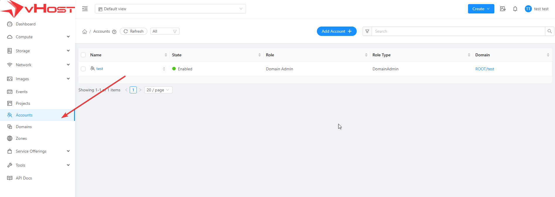This screenshot has height=197, width=555.
Task: Sort the table by Name column
Action: point(166,55)
